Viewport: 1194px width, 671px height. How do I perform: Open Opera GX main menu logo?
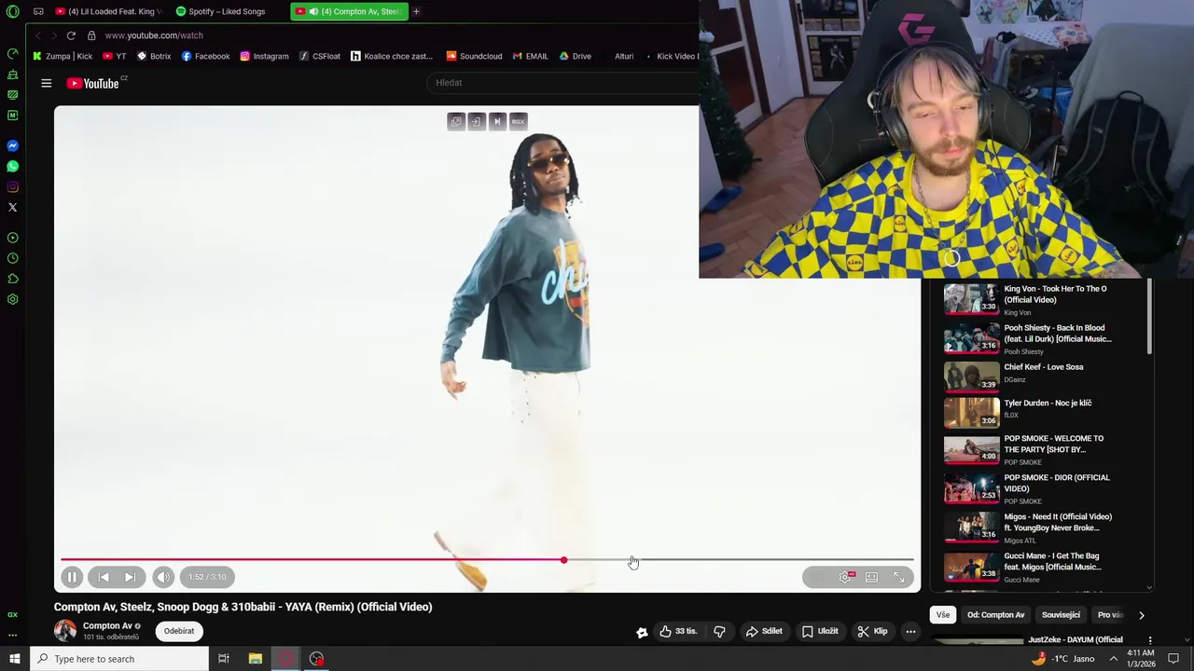tap(12, 12)
